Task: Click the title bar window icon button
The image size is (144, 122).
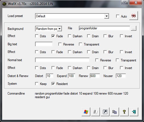Action: point(125,2)
